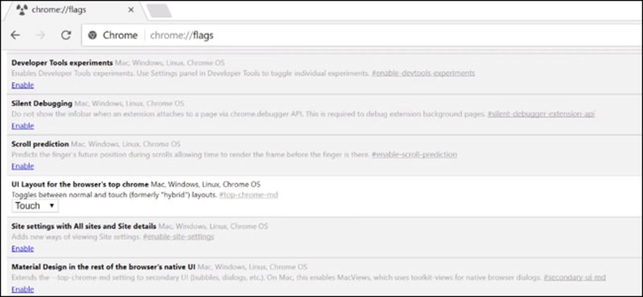The width and height of the screenshot is (643, 297).
Task: Open the #enable-devtools-experiments permalink
Action: [x=423, y=73]
